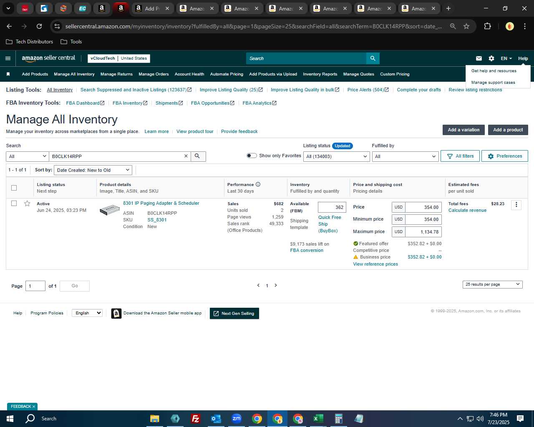Open File Explorer from the taskbar
The width and height of the screenshot is (534, 427).
[155, 419]
